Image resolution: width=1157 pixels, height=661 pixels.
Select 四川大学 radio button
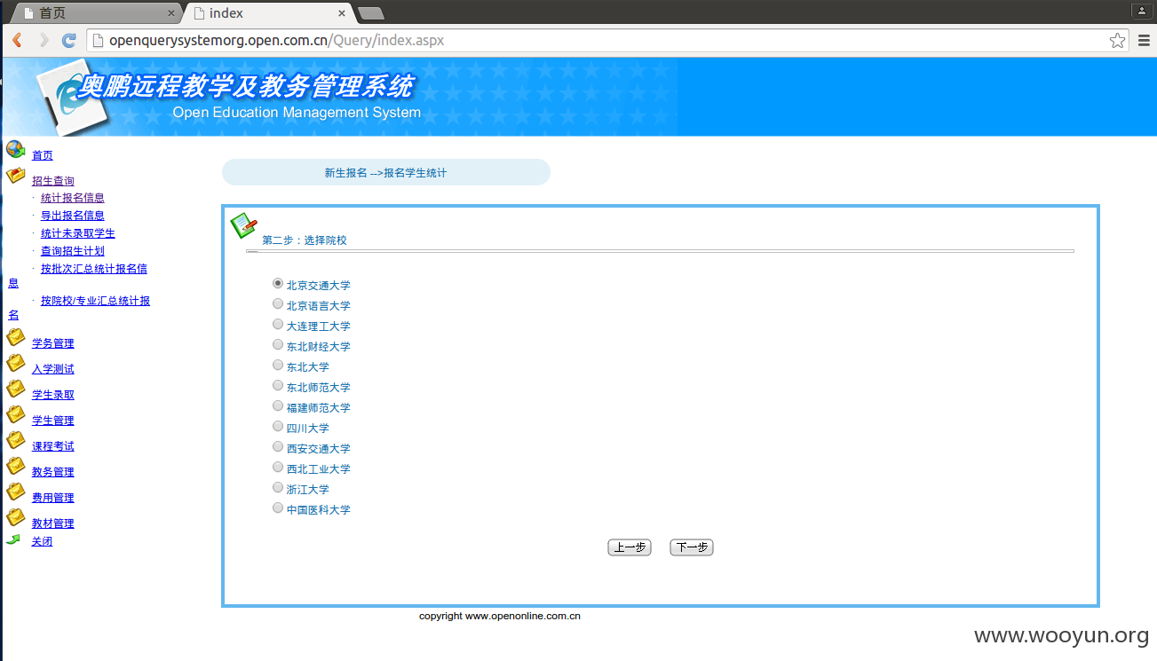(278, 427)
